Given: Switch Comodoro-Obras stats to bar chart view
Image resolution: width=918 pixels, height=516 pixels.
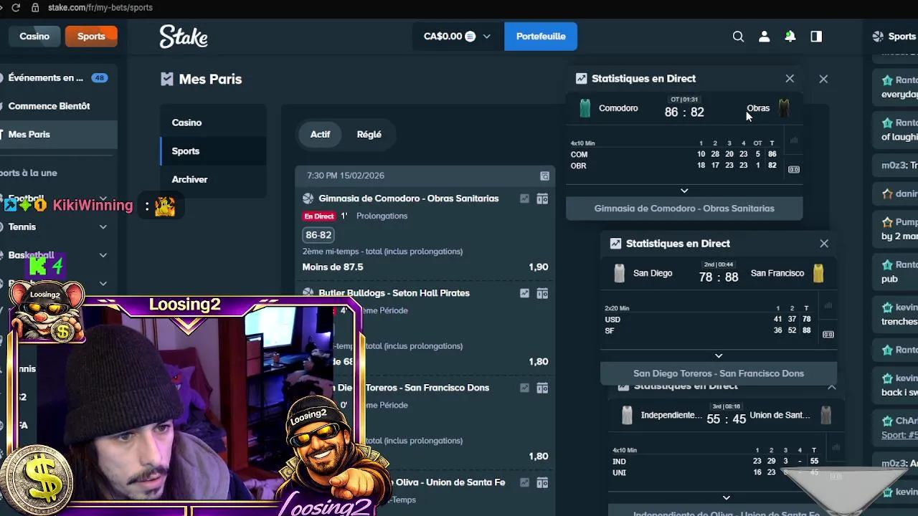Looking at the screenshot, I should coord(794,140).
